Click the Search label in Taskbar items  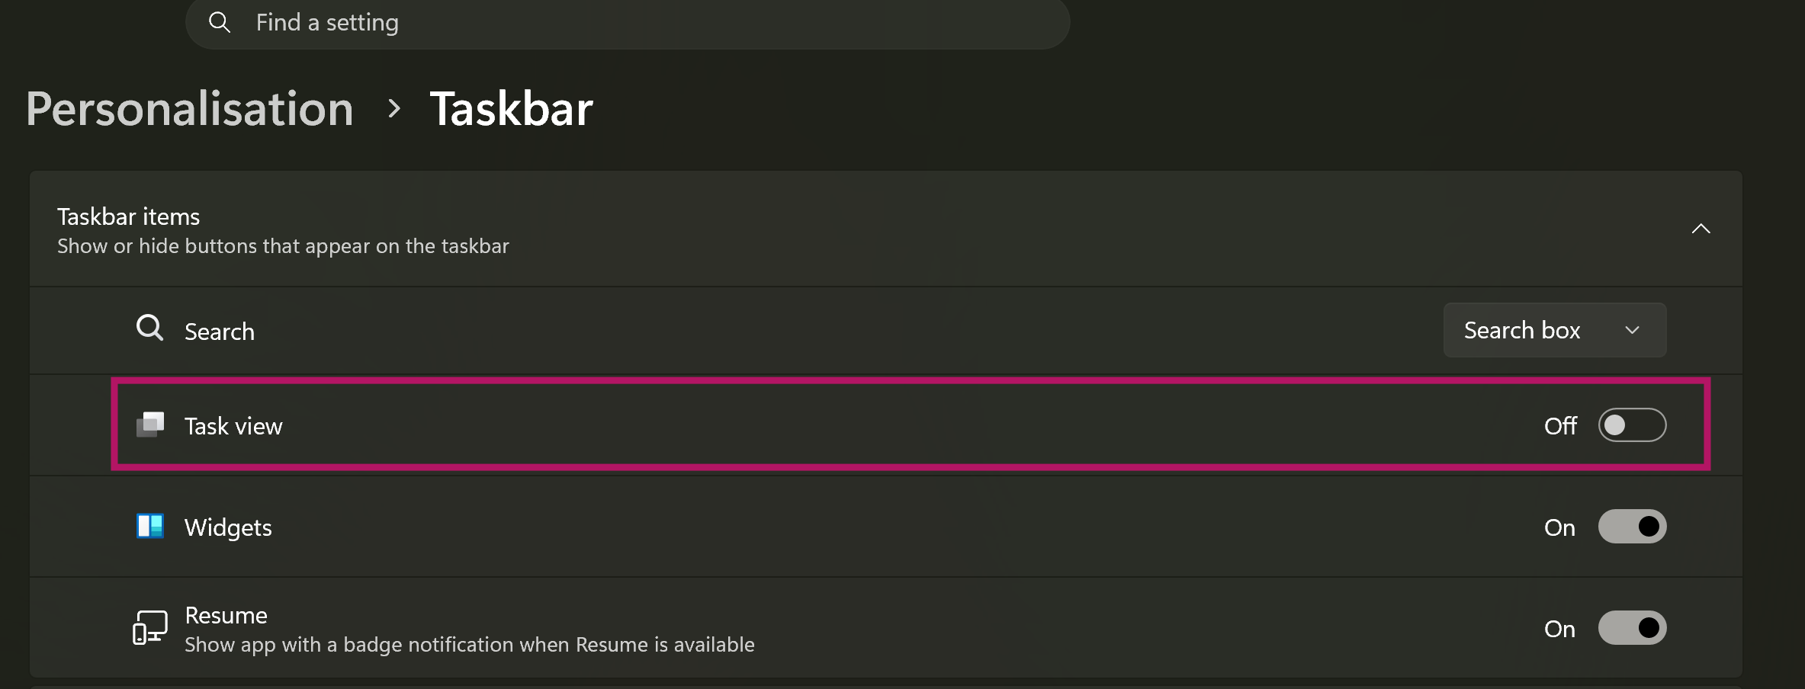click(220, 332)
